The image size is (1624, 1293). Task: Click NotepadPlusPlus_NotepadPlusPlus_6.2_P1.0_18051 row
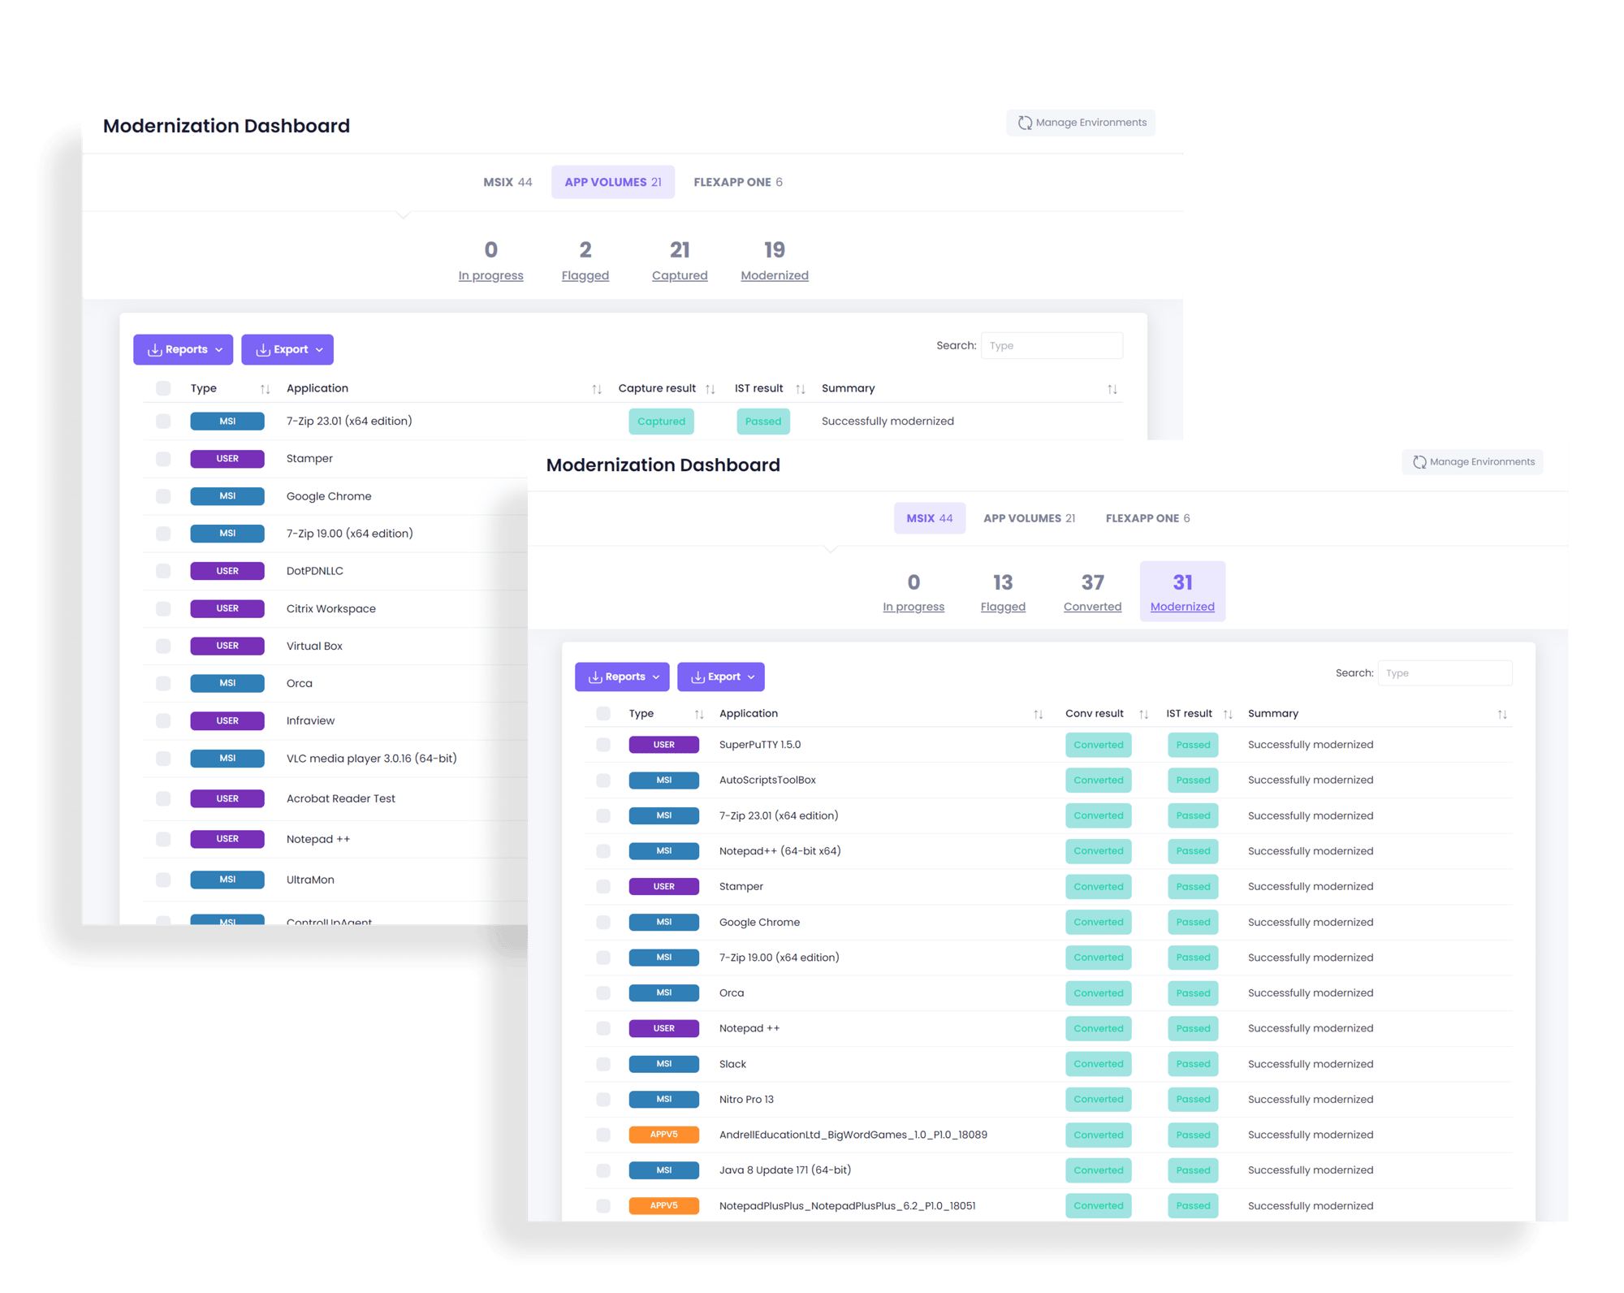(x=1049, y=1206)
